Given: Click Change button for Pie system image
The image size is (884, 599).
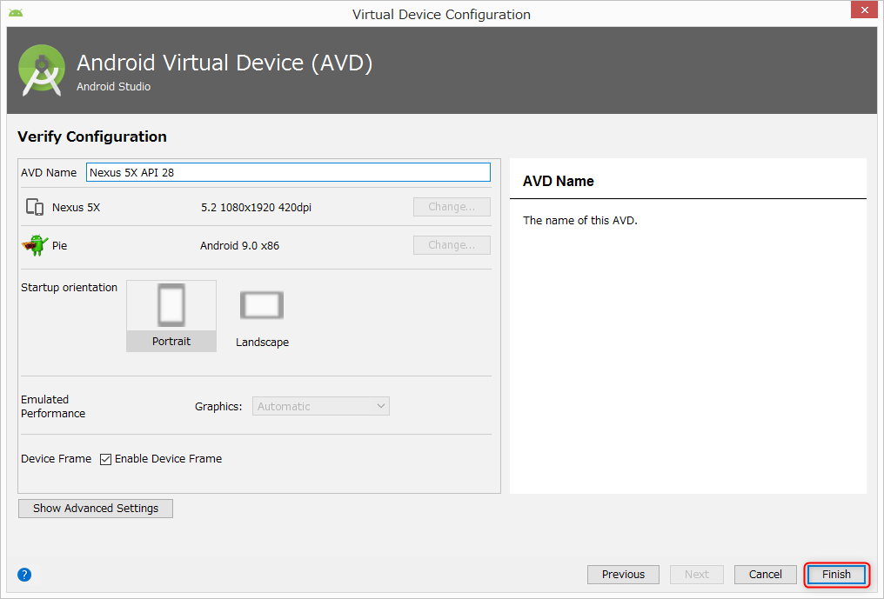Looking at the screenshot, I should point(452,245).
